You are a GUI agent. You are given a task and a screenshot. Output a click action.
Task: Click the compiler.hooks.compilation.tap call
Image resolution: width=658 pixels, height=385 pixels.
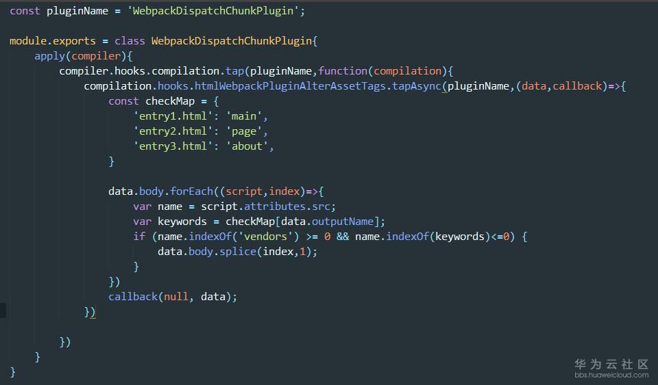point(151,71)
